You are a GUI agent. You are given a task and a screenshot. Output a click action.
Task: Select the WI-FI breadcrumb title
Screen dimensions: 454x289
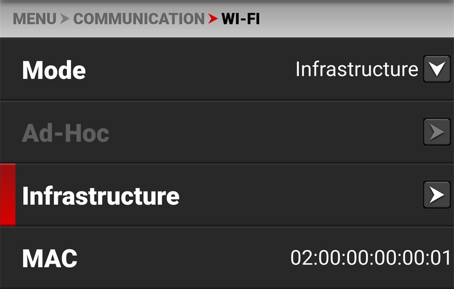click(241, 19)
